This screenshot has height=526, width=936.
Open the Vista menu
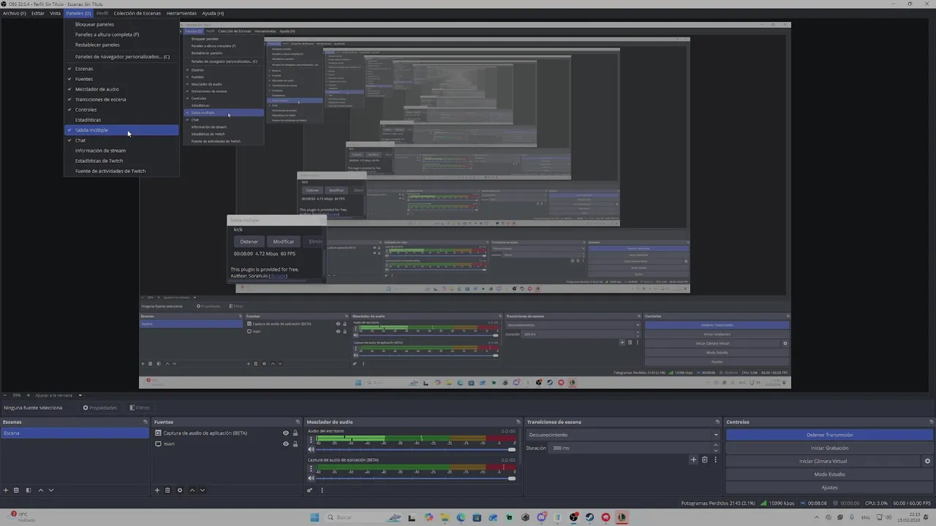55,13
